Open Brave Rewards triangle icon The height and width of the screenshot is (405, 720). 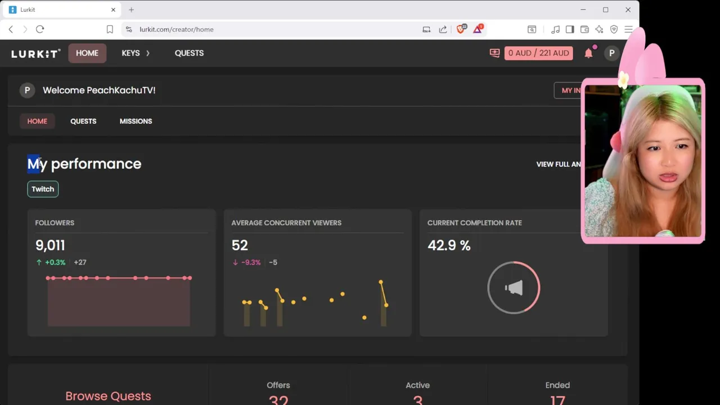pos(478,29)
